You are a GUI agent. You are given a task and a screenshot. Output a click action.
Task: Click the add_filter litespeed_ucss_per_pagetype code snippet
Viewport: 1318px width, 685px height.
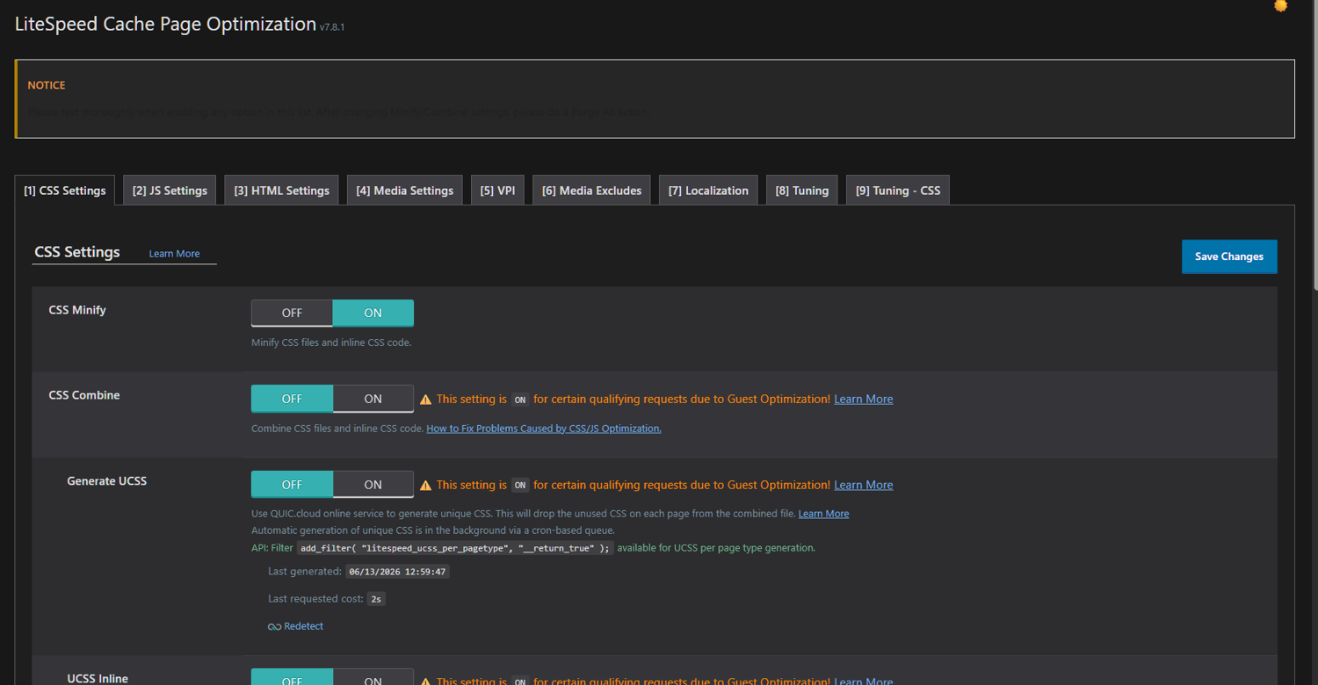[454, 548]
